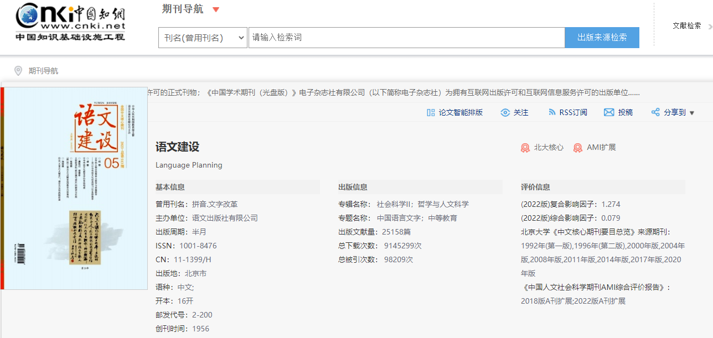Click the 总下载次数 value 9145299次
Screen dimensions: 713x338
pos(403,246)
